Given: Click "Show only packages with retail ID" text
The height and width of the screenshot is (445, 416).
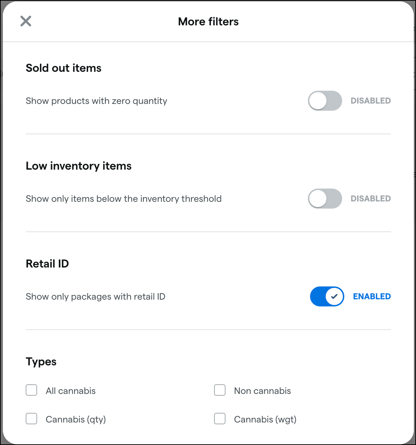Looking at the screenshot, I should 95,296.
